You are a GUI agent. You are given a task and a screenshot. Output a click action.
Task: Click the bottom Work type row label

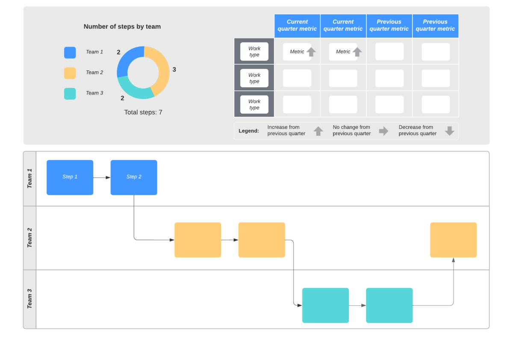[254, 104]
